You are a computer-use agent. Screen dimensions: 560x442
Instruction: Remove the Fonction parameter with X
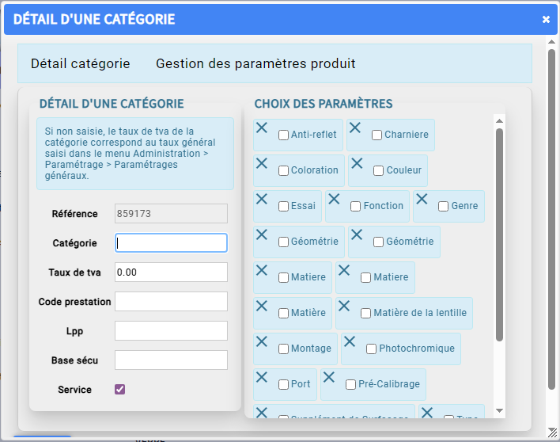coord(334,199)
